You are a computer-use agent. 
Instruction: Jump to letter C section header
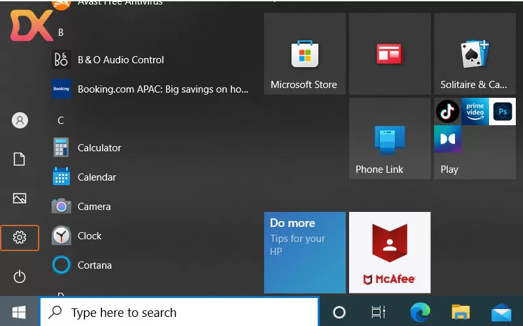pos(61,120)
